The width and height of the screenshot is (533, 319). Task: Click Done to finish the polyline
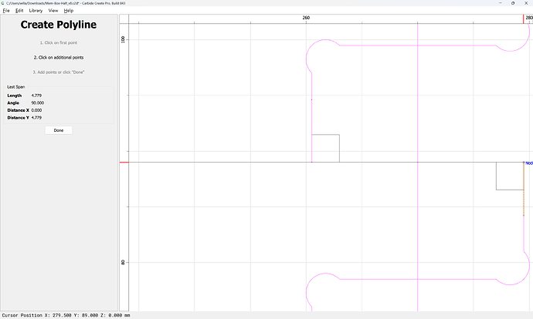coord(59,130)
